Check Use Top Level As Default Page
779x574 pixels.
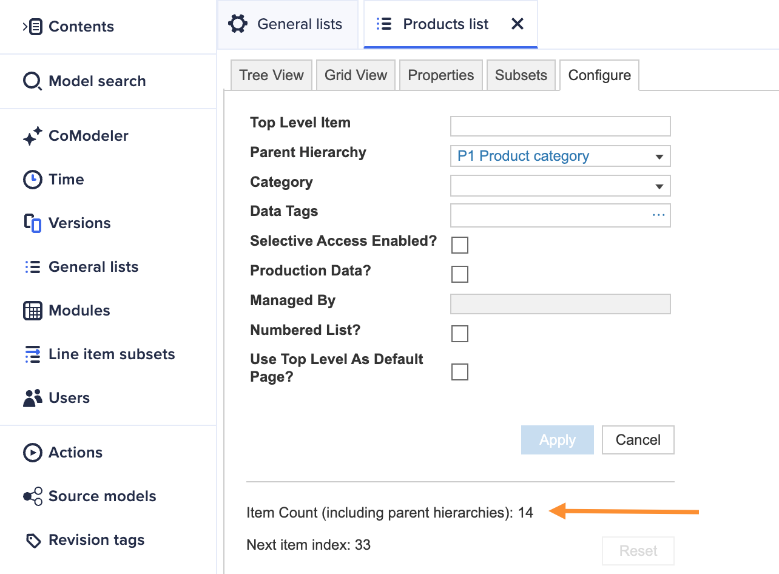coord(460,372)
